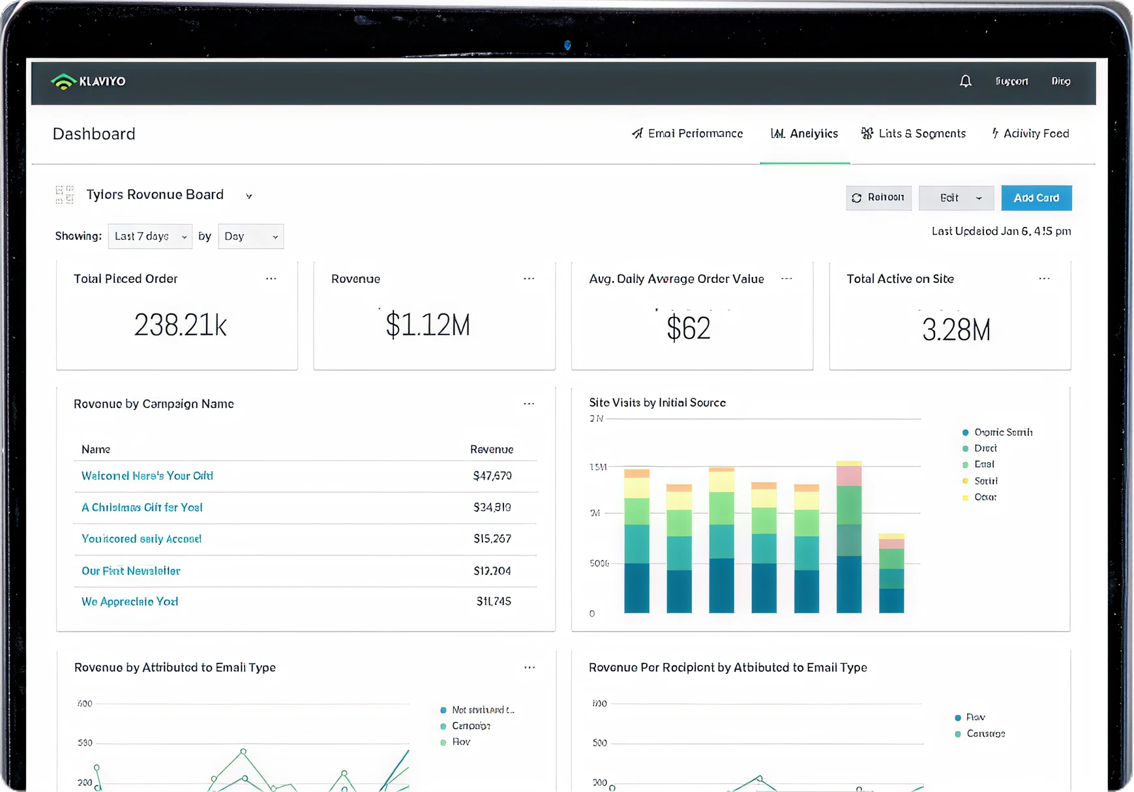Click the Email Performance paper-plane icon
The width and height of the screenshot is (1134, 792).
coord(636,134)
